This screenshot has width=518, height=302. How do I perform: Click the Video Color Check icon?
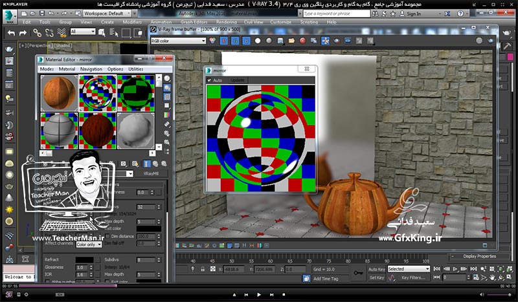pyautogui.click(x=167, y=115)
